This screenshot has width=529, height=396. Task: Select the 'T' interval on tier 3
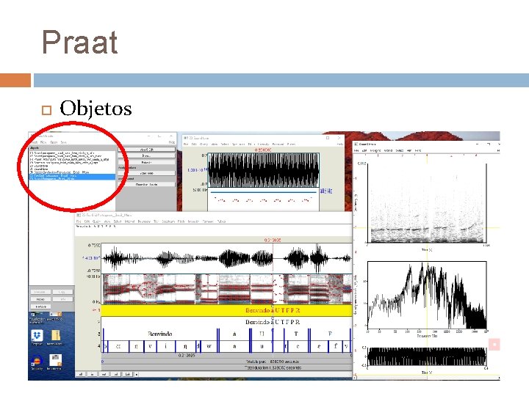tap(296, 334)
